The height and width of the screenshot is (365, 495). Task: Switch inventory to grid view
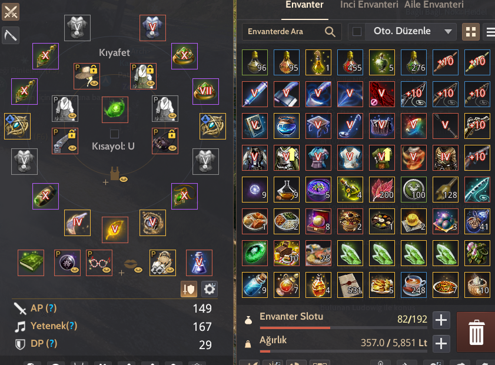coord(471,32)
